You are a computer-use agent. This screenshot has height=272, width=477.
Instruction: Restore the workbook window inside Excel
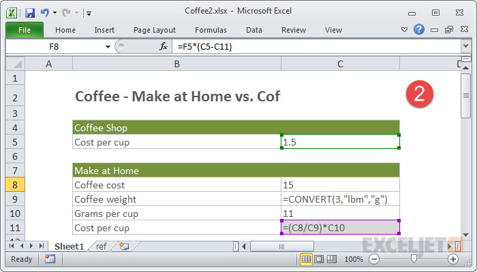pyautogui.click(x=449, y=29)
